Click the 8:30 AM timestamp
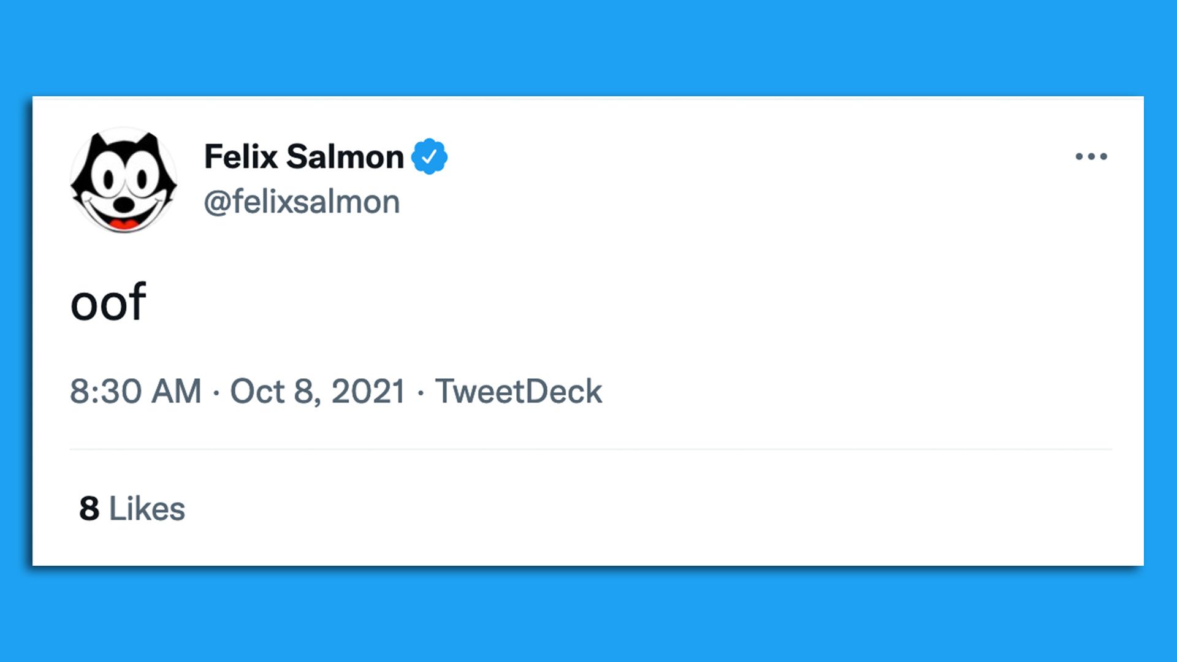Image resolution: width=1177 pixels, height=662 pixels. pos(135,391)
